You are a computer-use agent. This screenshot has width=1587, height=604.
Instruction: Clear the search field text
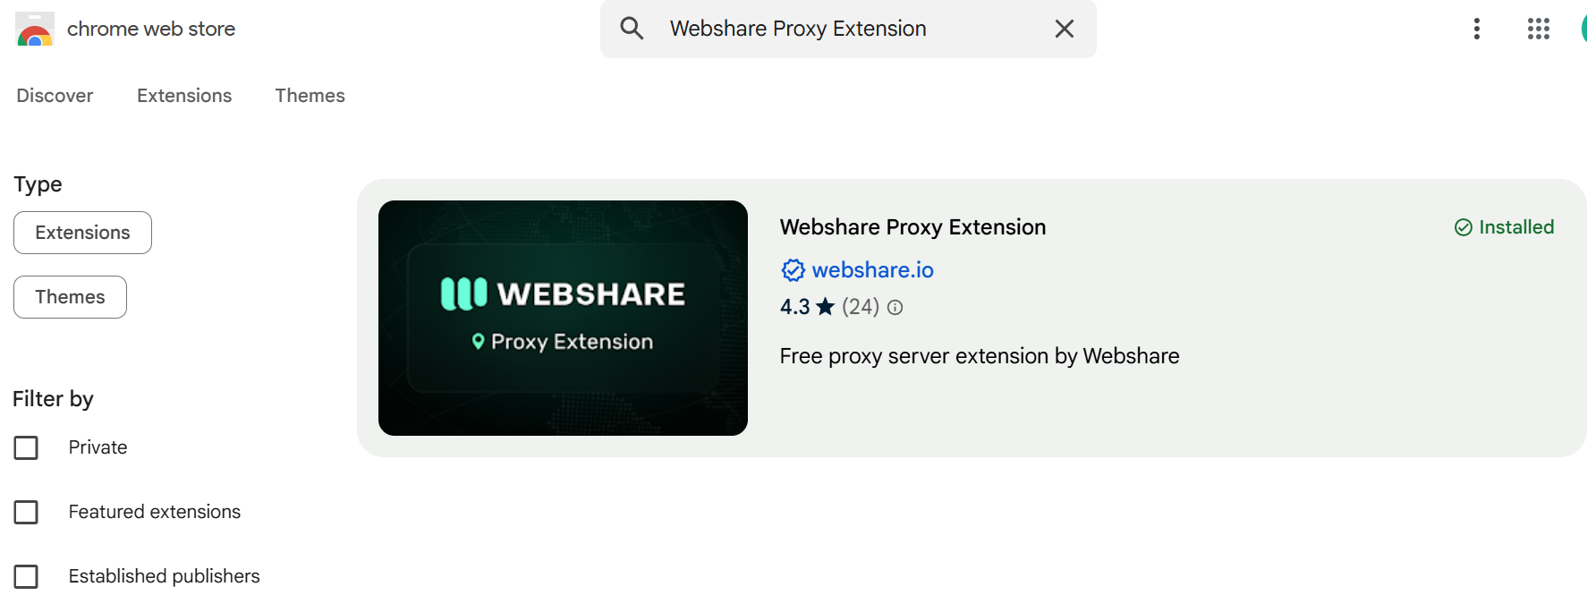1065,29
